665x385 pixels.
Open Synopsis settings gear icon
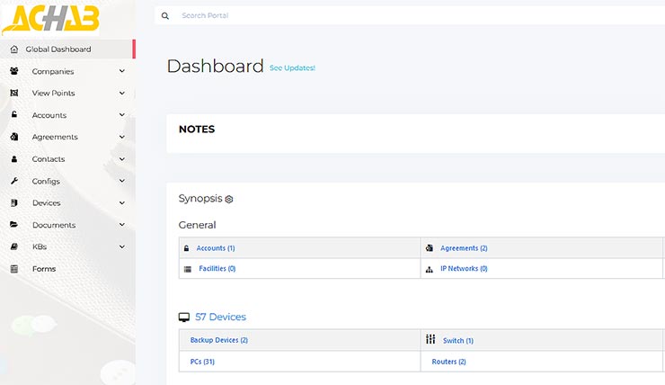tap(229, 199)
